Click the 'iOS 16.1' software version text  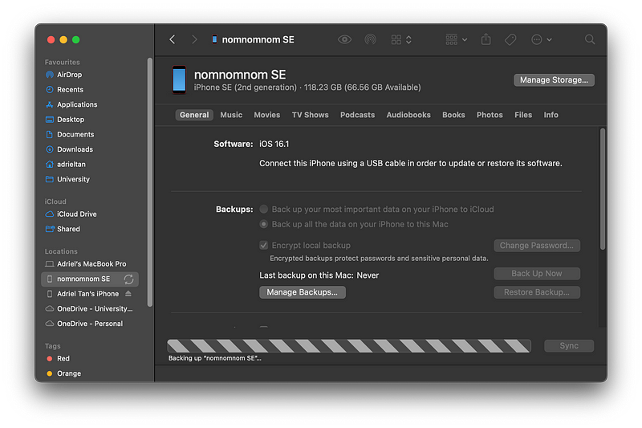(x=274, y=145)
